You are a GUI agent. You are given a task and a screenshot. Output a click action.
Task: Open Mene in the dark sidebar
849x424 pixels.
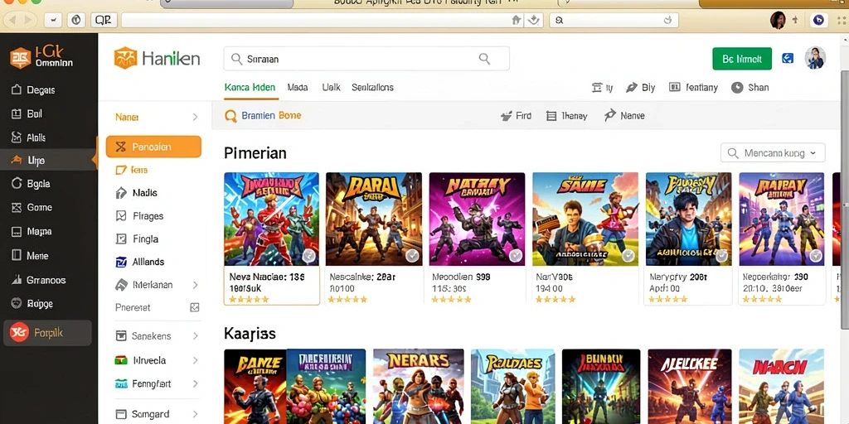tap(31, 256)
